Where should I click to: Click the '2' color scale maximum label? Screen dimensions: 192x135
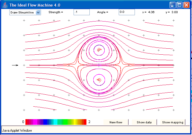(x=89, y=122)
